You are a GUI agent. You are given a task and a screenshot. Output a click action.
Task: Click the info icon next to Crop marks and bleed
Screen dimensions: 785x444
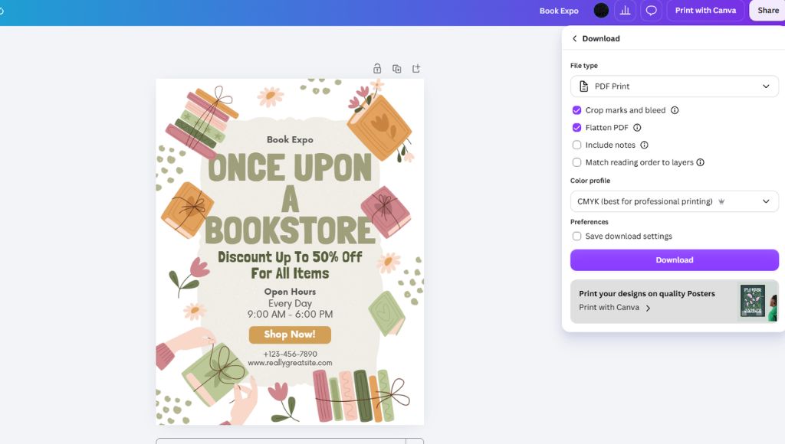(x=675, y=110)
